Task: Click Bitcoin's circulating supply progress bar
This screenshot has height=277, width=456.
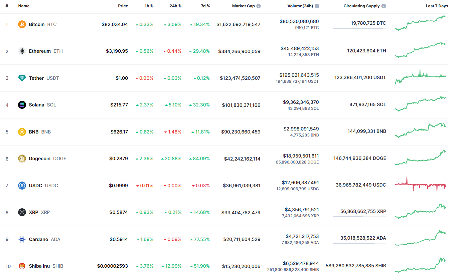Action: (x=359, y=28)
